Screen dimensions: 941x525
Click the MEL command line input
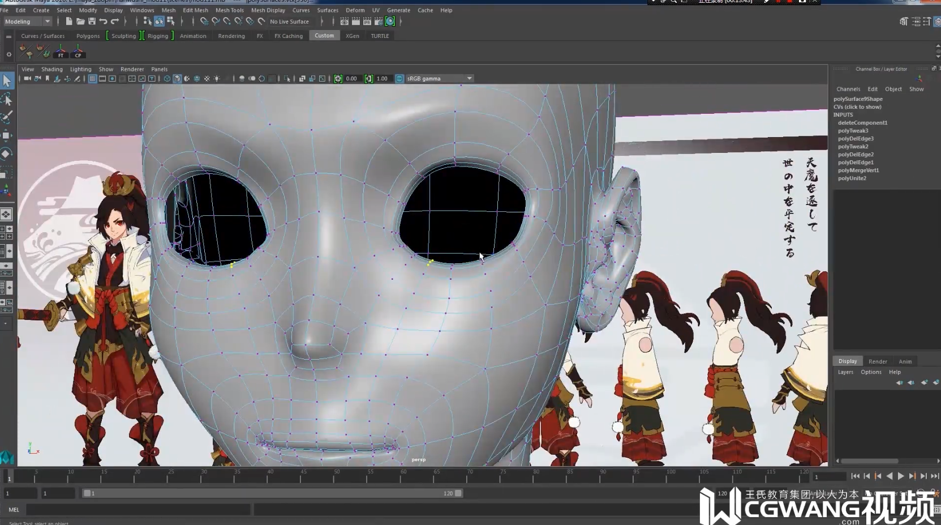[139, 510]
